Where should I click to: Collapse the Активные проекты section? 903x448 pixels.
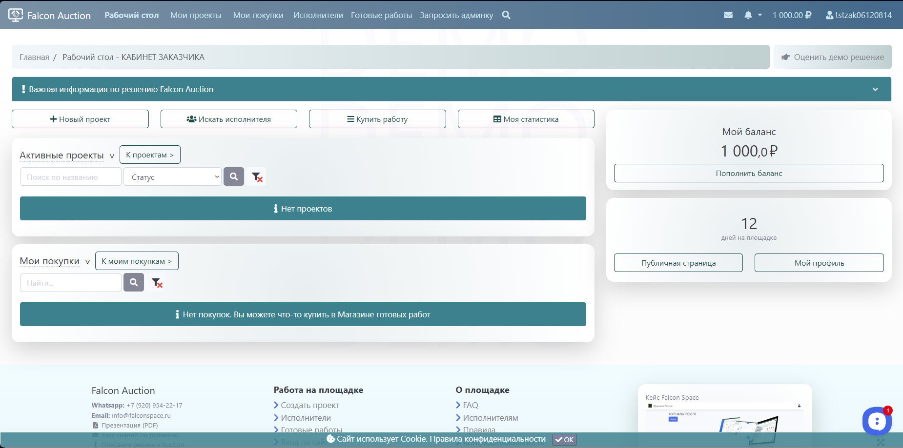pos(112,156)
